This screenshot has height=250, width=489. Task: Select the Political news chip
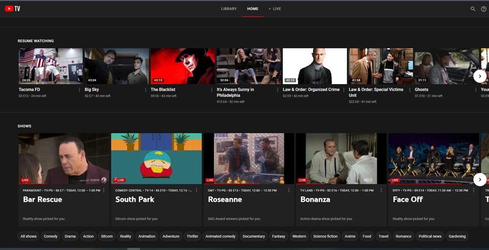tap(430, 236)
